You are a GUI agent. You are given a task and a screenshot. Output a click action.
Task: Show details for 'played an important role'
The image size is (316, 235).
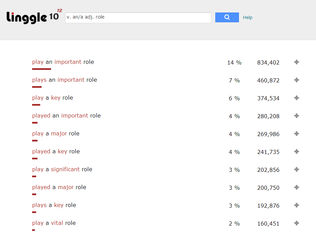296,116
